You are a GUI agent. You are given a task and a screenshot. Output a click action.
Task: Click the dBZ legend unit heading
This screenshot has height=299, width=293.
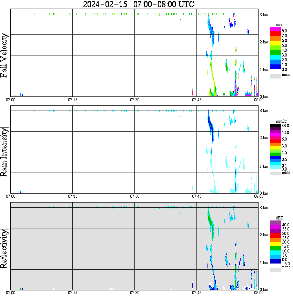280,218
